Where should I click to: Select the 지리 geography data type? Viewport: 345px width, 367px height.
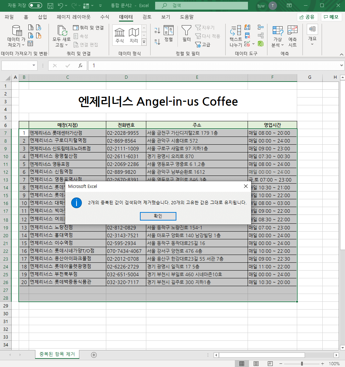coord(134,35)
